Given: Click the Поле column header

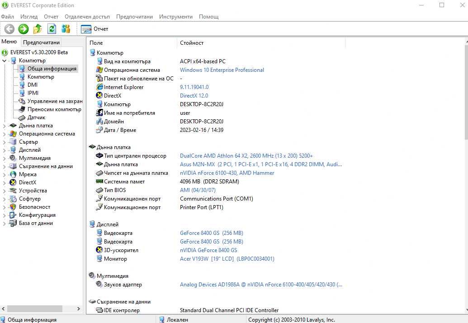Looking at the screenshot, I should tap(132, 43).
